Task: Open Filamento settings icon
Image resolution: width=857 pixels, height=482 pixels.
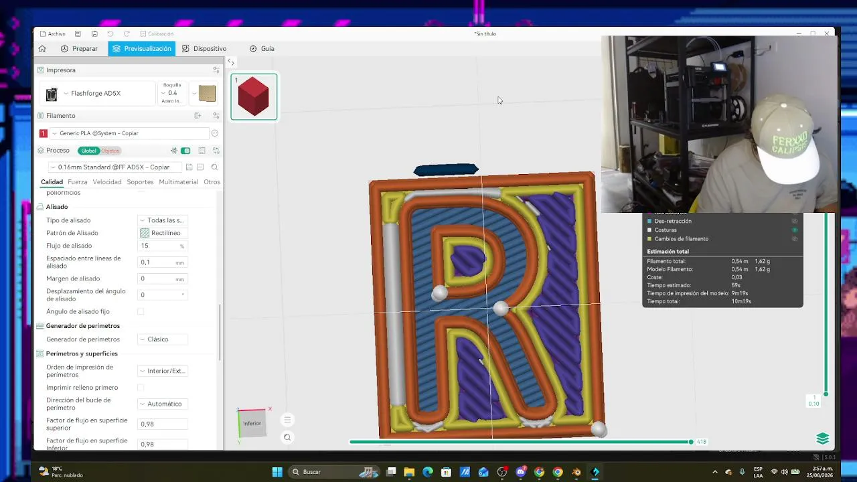Action: [216, 116]
